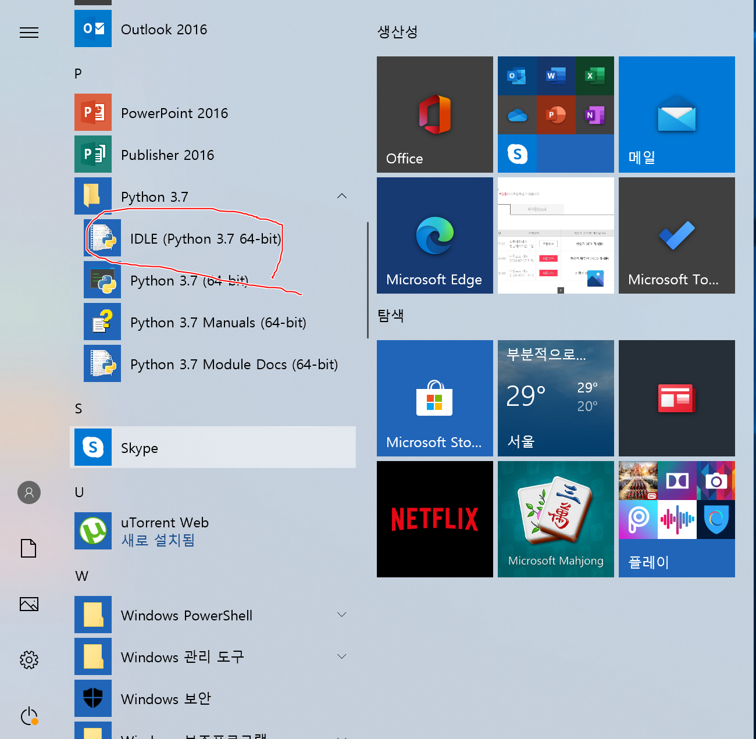Open the shield icon in 플레이 tile
The height and width of the screenshot is (739, 756).
(716, 519)
